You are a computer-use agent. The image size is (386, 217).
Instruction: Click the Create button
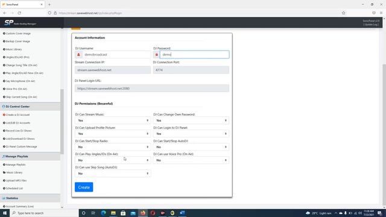point(84,187)
